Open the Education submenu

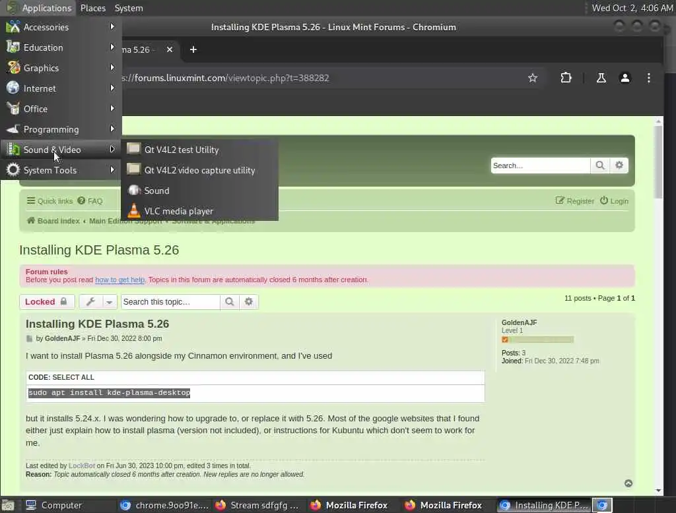click(61, 47)
